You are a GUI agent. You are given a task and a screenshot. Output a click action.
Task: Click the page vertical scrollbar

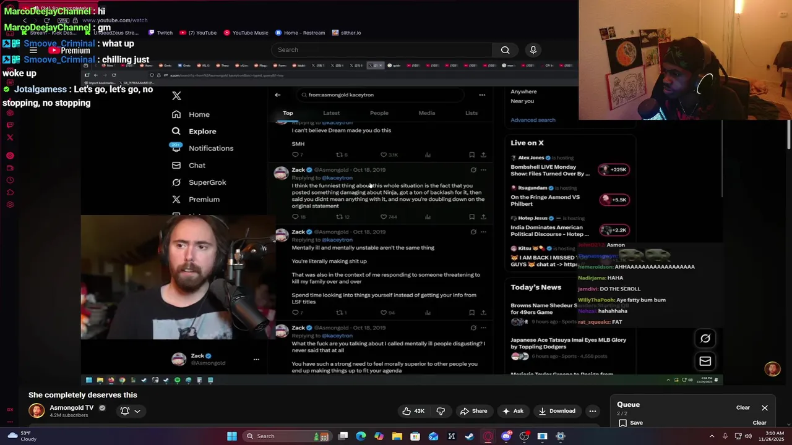click(x=789, y=135)
